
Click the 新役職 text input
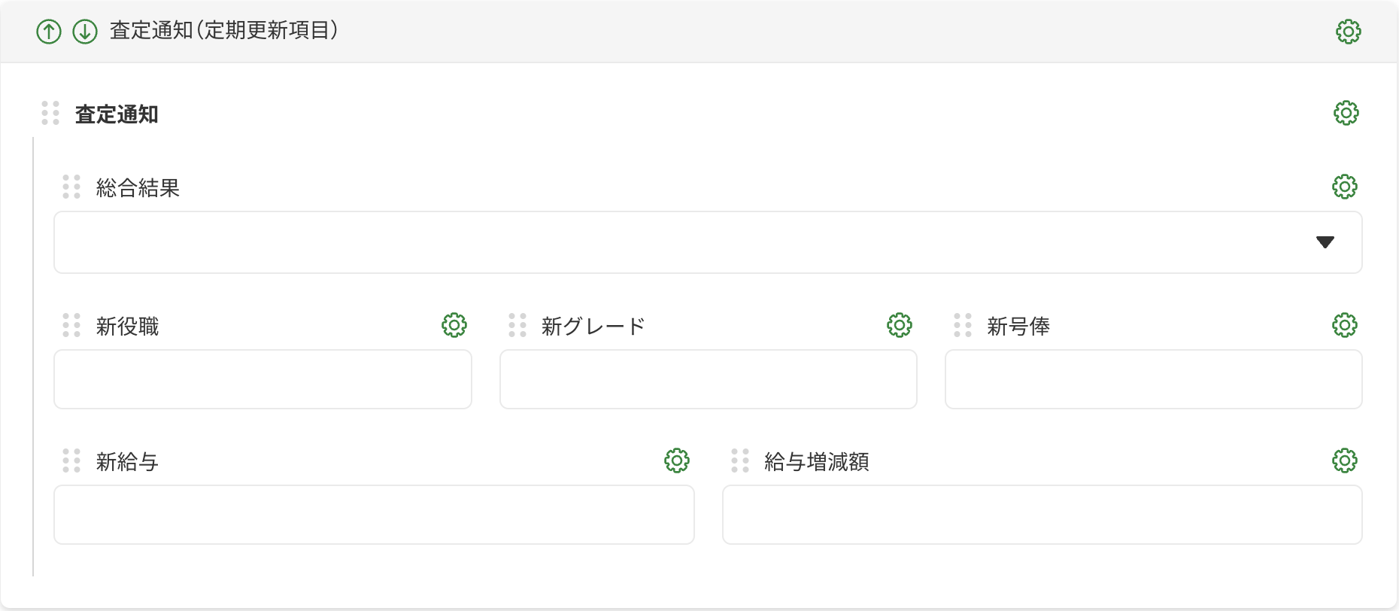pos(263,379)
